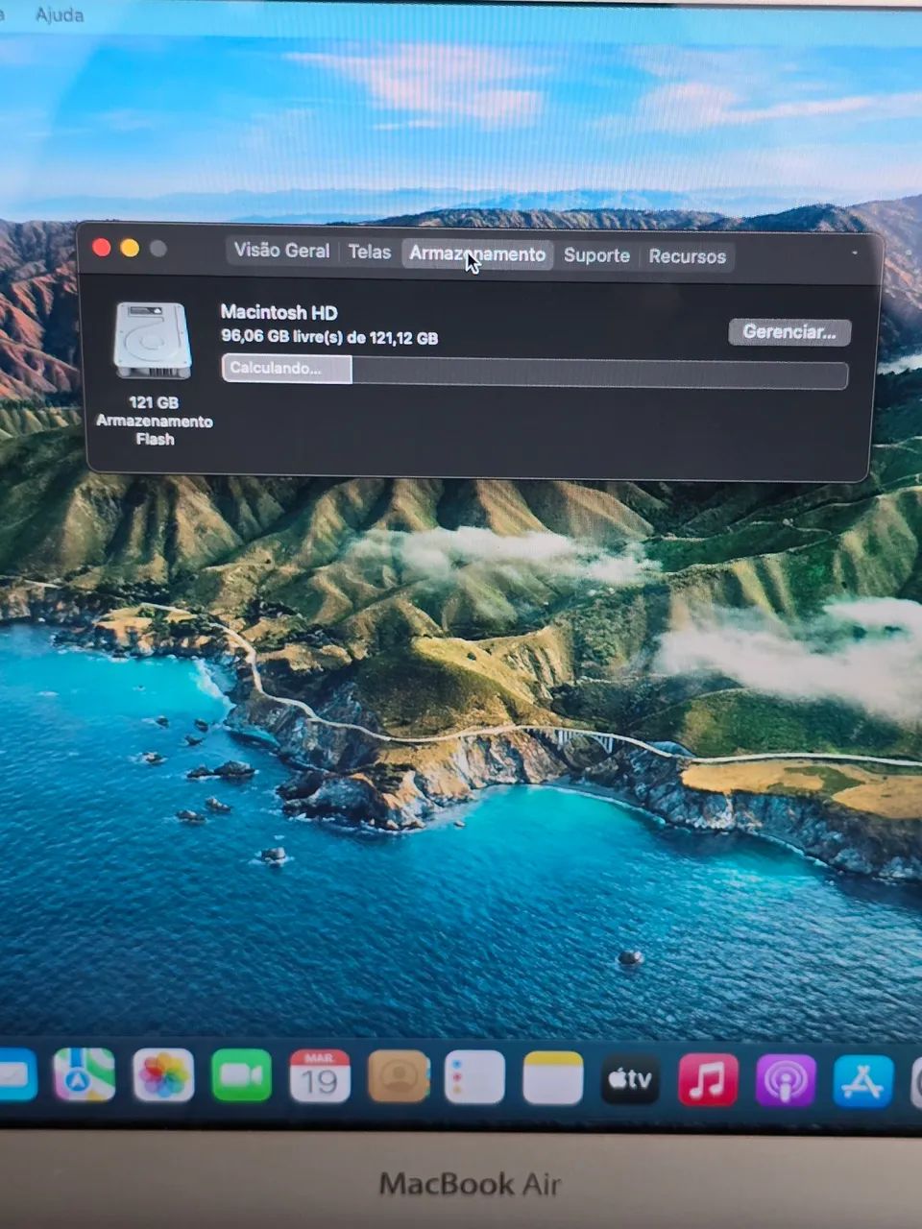The image size is (922, 1229).
Task: Go to the Recursos tab
Action: click(x=687, y=256)
